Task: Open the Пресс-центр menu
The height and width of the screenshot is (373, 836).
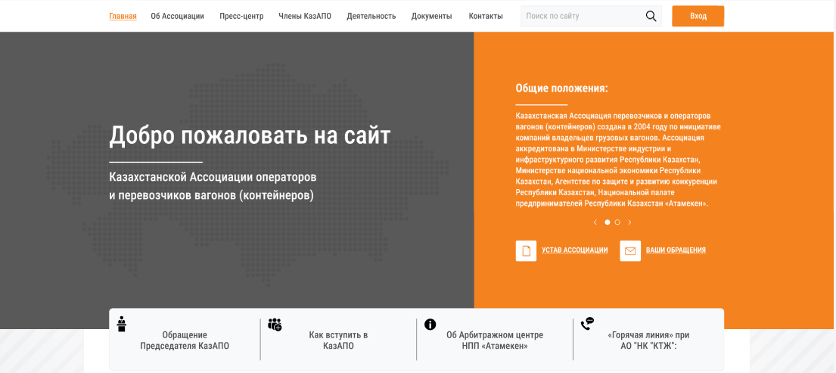Action: (x=241, y=16)
